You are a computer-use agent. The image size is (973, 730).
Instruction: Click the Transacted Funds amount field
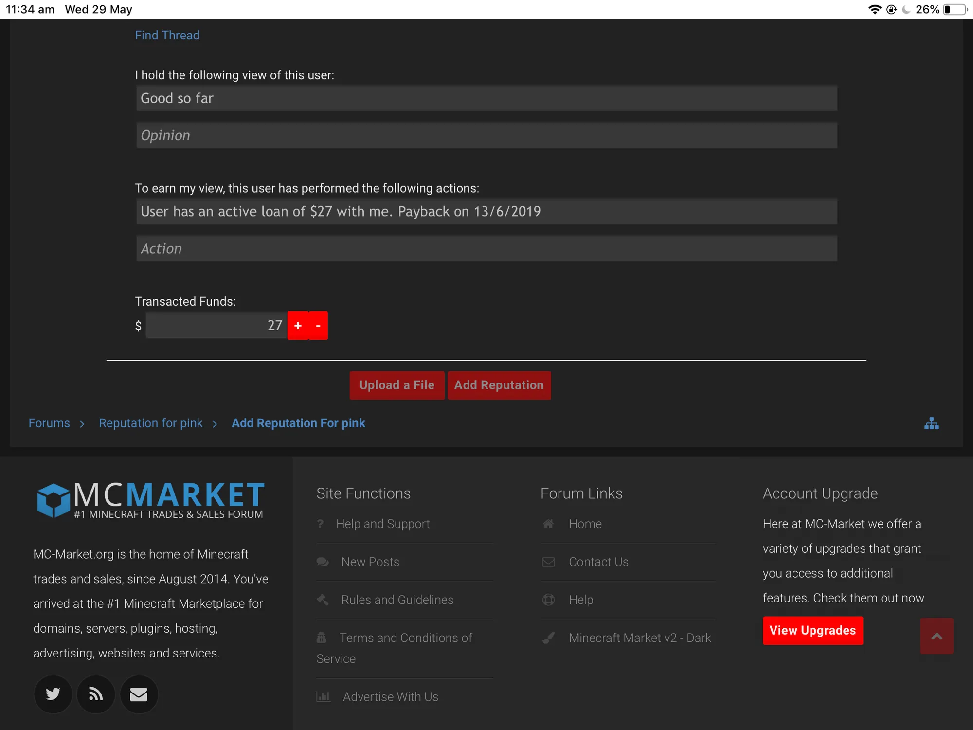tap(216, 326)
